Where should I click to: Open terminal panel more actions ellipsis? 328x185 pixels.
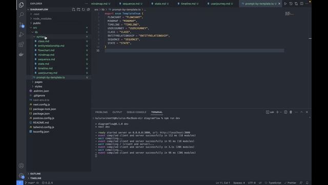tap(296, 112)
